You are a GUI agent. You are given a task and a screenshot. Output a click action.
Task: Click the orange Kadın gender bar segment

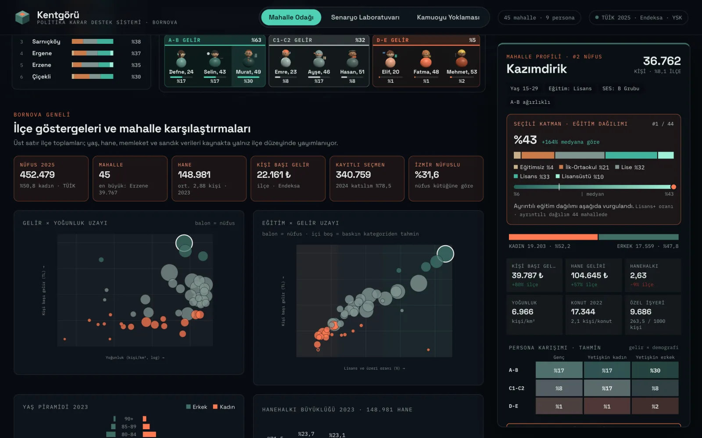(x=553, y=237)
